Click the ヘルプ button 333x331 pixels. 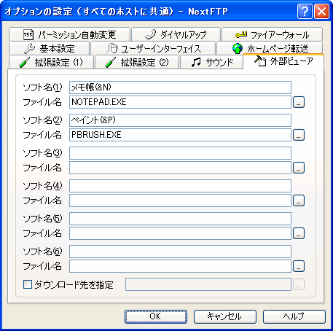[x=294, y=316]
